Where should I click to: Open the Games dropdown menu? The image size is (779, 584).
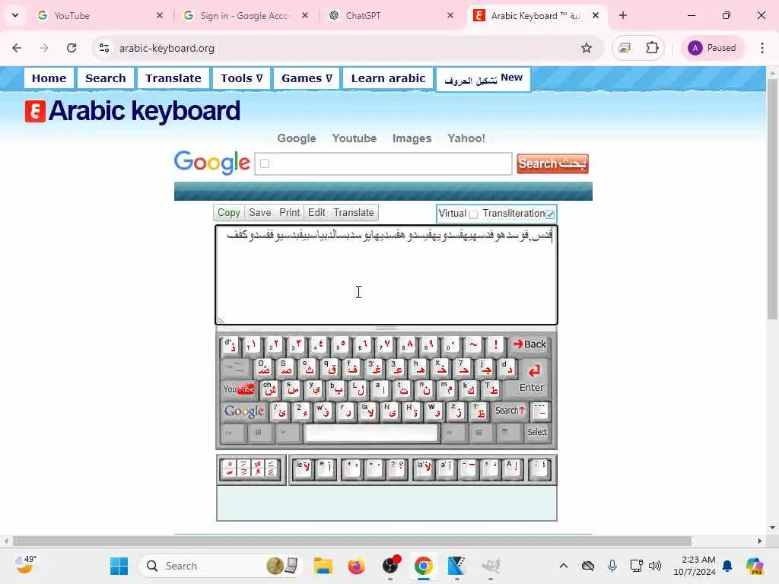click(307, 78)
